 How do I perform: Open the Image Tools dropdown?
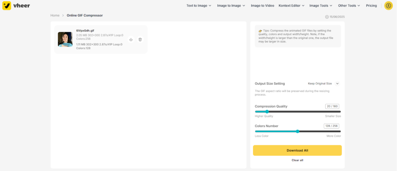pos(321,6)
